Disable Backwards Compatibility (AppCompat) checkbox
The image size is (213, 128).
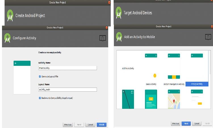tap(40, 98)
